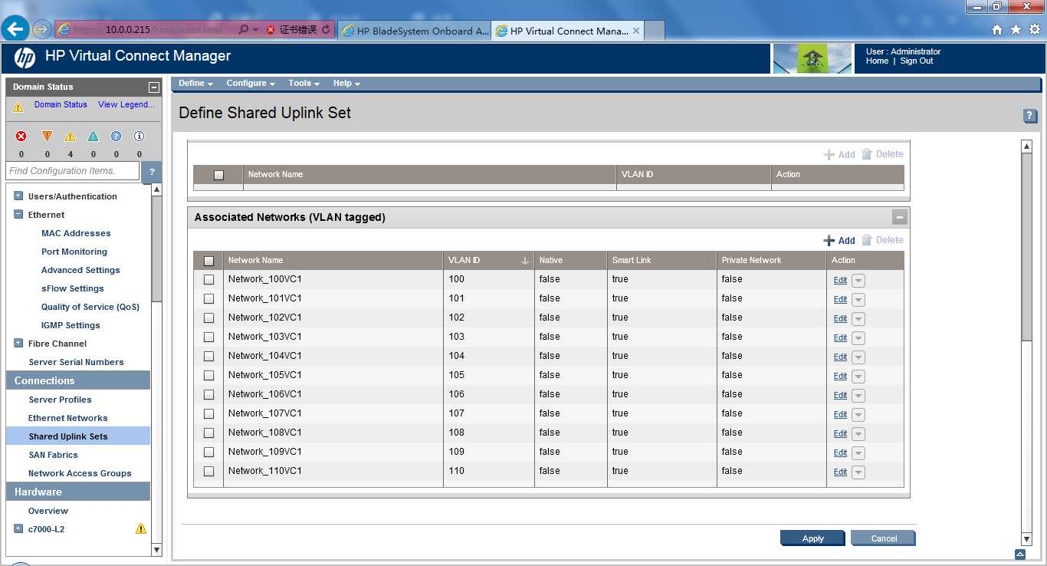Open SAN Fabrics in navigation tree
This screenshot has height=566, width=1047.
pyautogui.click(x=53, y=455)
